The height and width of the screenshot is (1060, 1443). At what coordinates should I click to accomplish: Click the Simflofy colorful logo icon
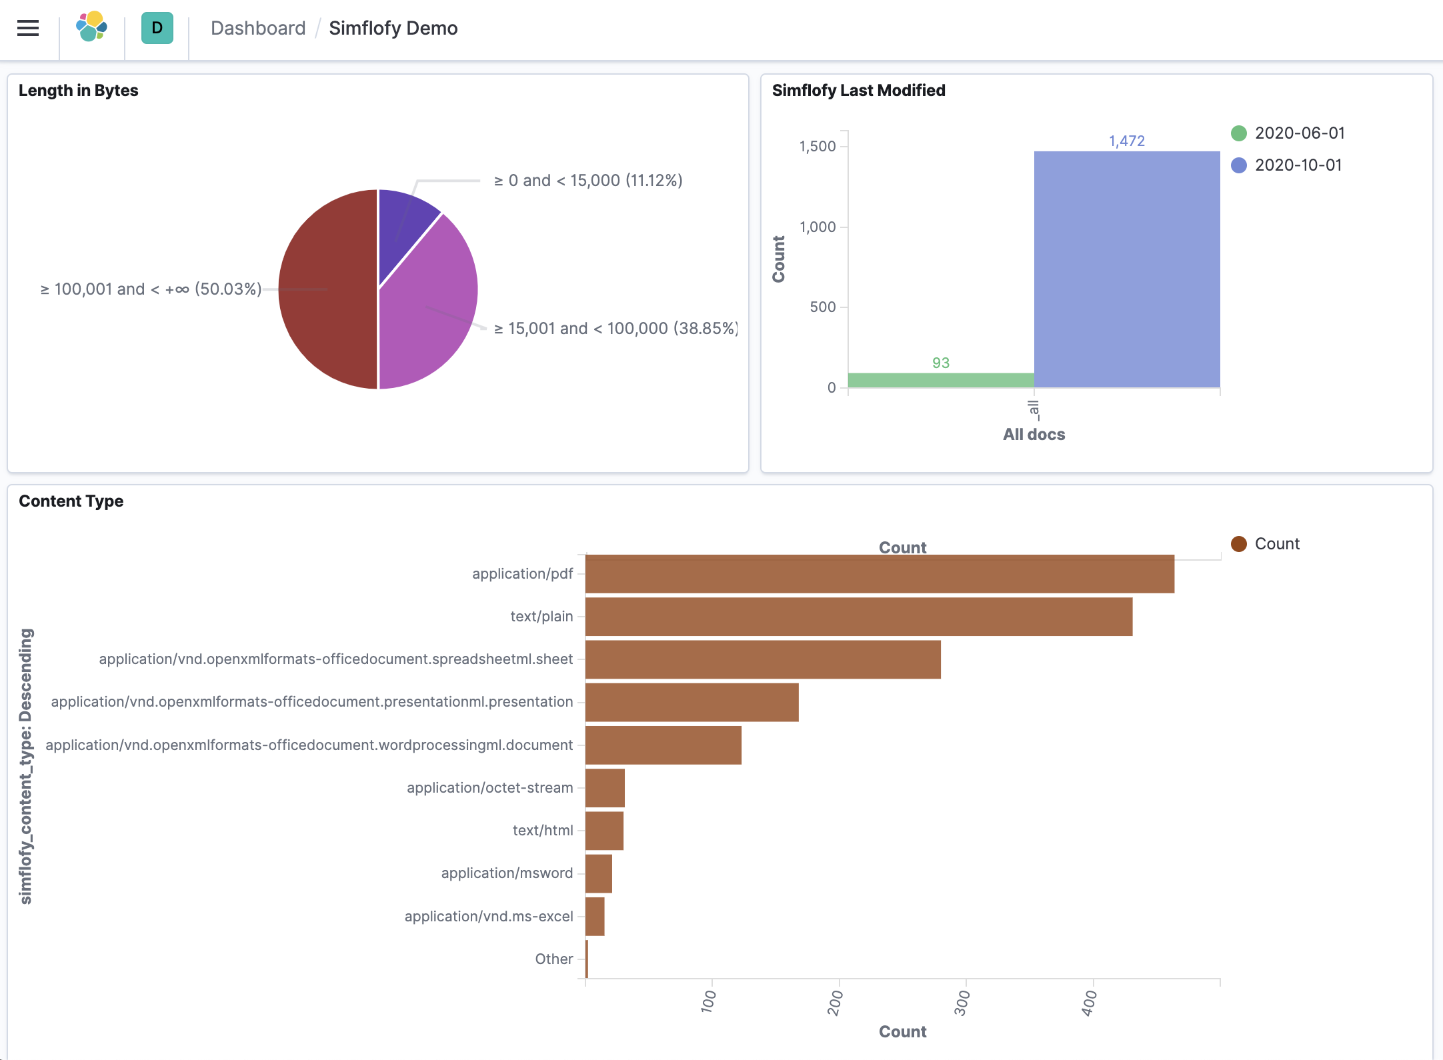(x=93, y=28)
